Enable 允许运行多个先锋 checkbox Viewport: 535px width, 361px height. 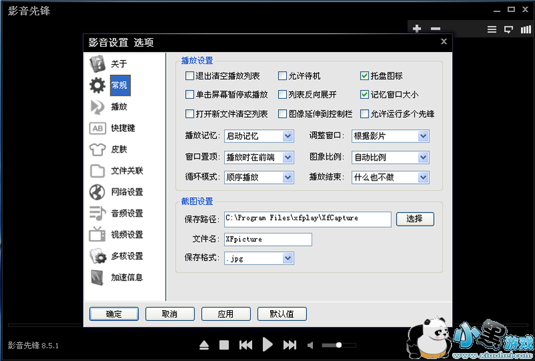point(364,114)
